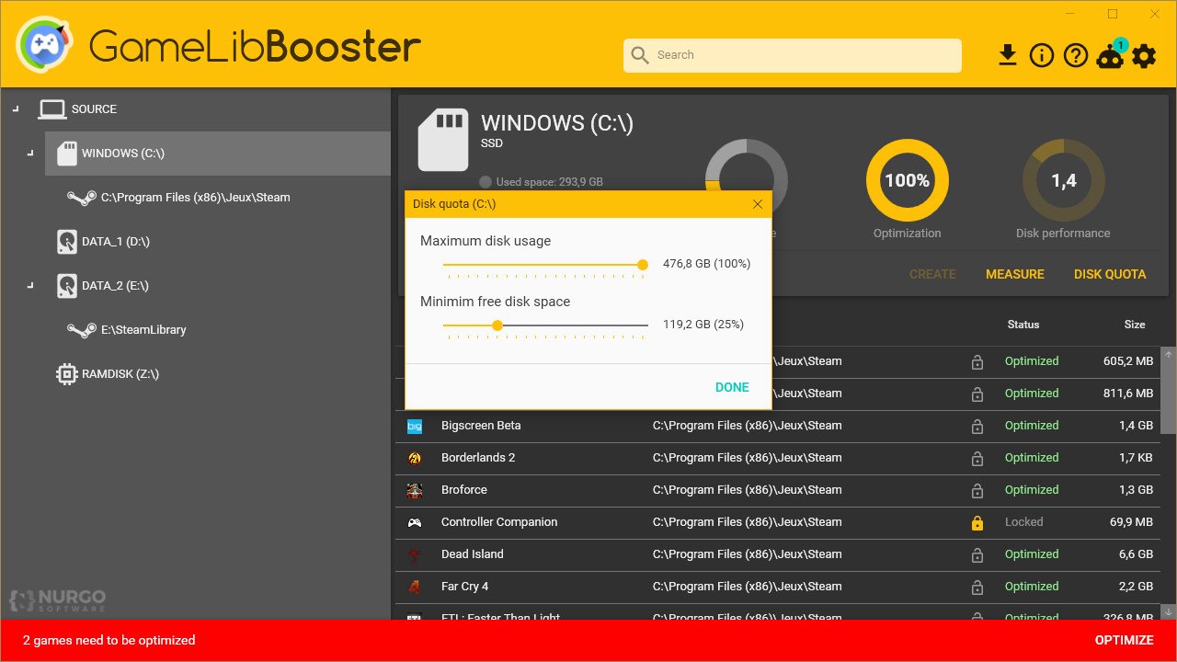The height and width of the screenshot is (662, 1177).
Task: Open the Settings gear icon
Action: (1143, 55)
